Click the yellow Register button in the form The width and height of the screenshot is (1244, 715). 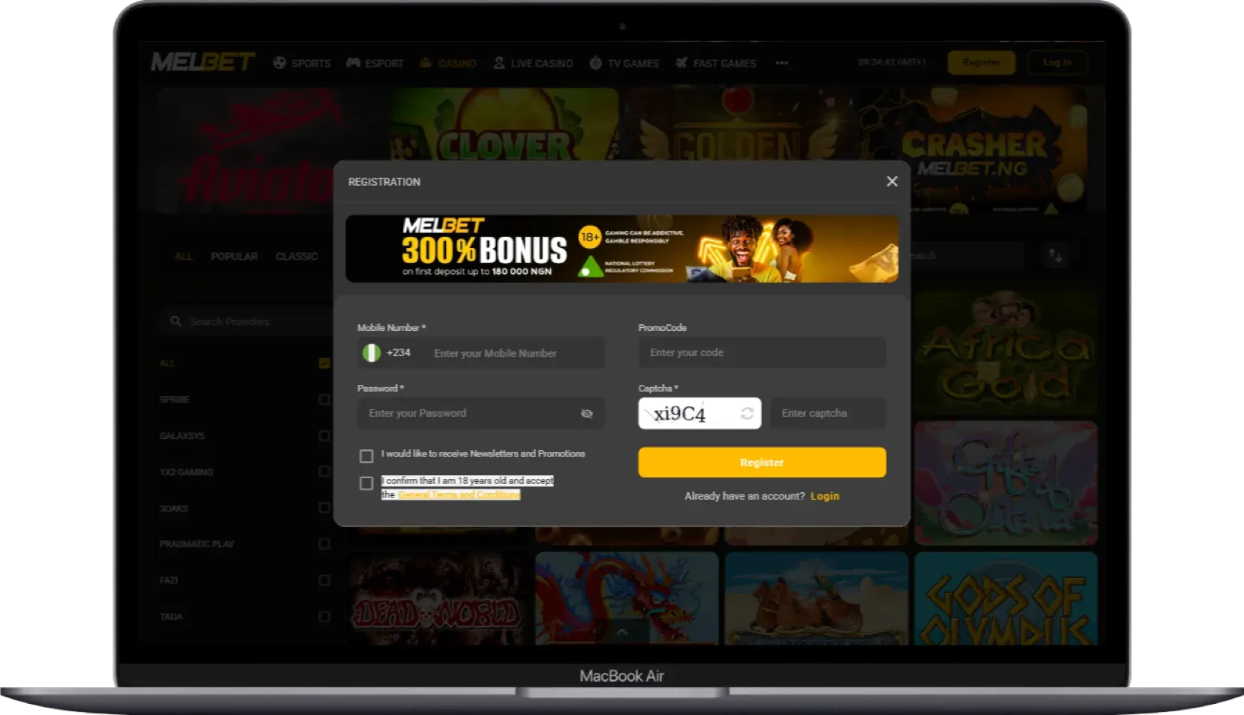click(762, 463)
